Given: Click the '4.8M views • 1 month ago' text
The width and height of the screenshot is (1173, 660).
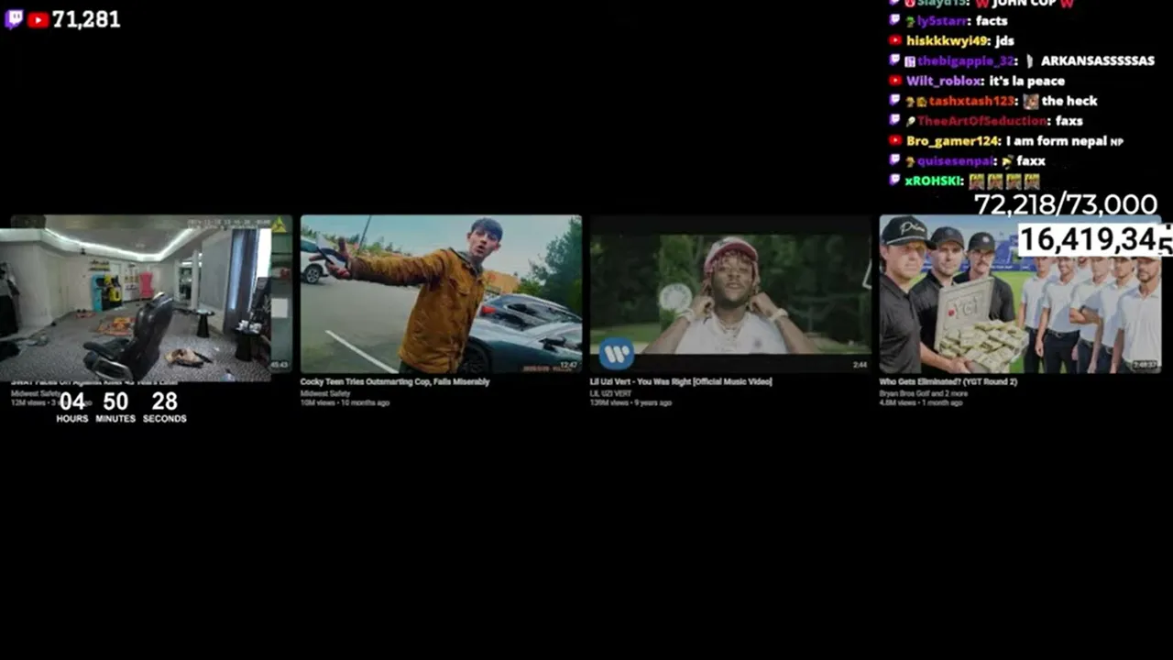Looking at the screenshot, I should (921, 402).
